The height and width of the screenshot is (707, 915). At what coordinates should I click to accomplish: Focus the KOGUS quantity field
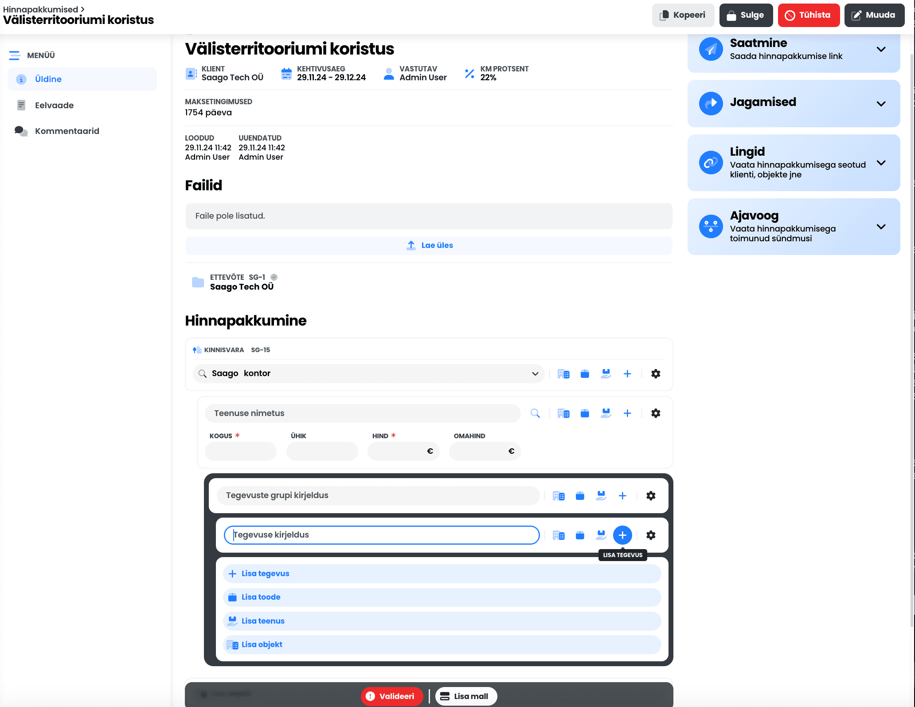coord(241,451)
